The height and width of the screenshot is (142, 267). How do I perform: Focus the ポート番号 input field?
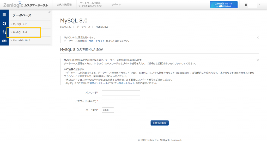(x=108, y=110)
